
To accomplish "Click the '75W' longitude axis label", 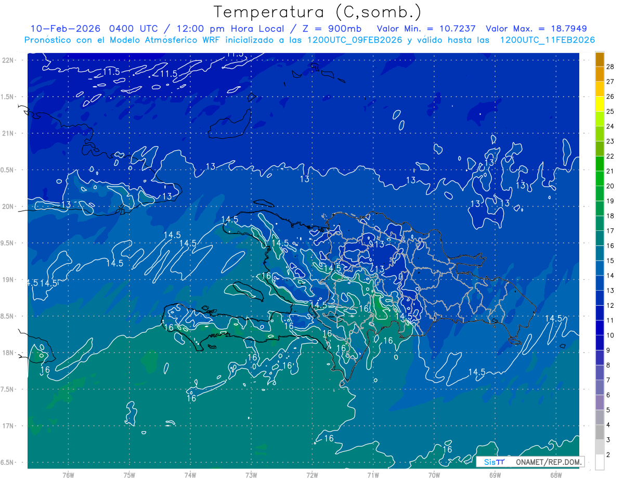I will (x=129, y=475).
